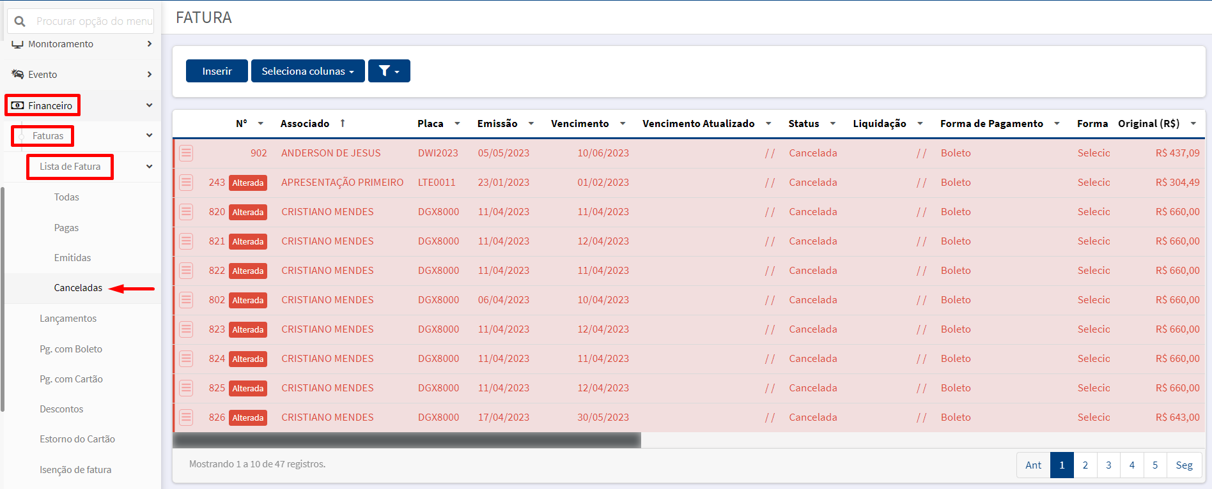Click APRESENTAÇÃO PRIMEIRO associado cell
The image size is (1212, 489).
pyautogui.click(x=342, y=183)
